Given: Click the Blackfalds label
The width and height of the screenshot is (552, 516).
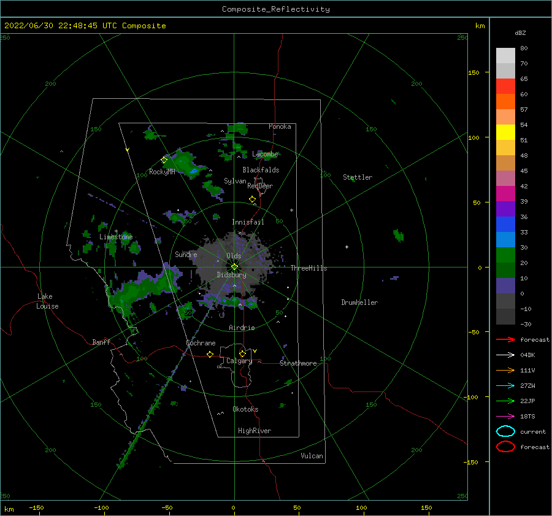Looking at the screenshot, I should tap(261, 170).
